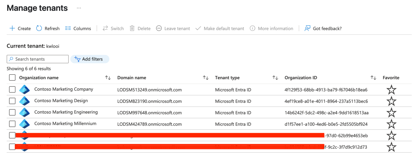The image size is (412, 157).
Task: Open the Columns chooser icon
Action: (x=68, y=28)
